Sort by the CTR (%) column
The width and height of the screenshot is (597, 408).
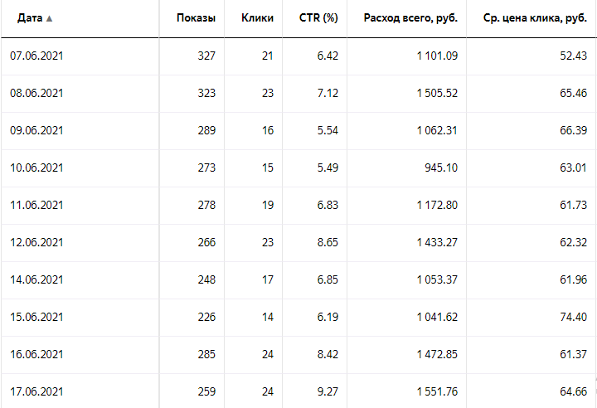[318, 18]
